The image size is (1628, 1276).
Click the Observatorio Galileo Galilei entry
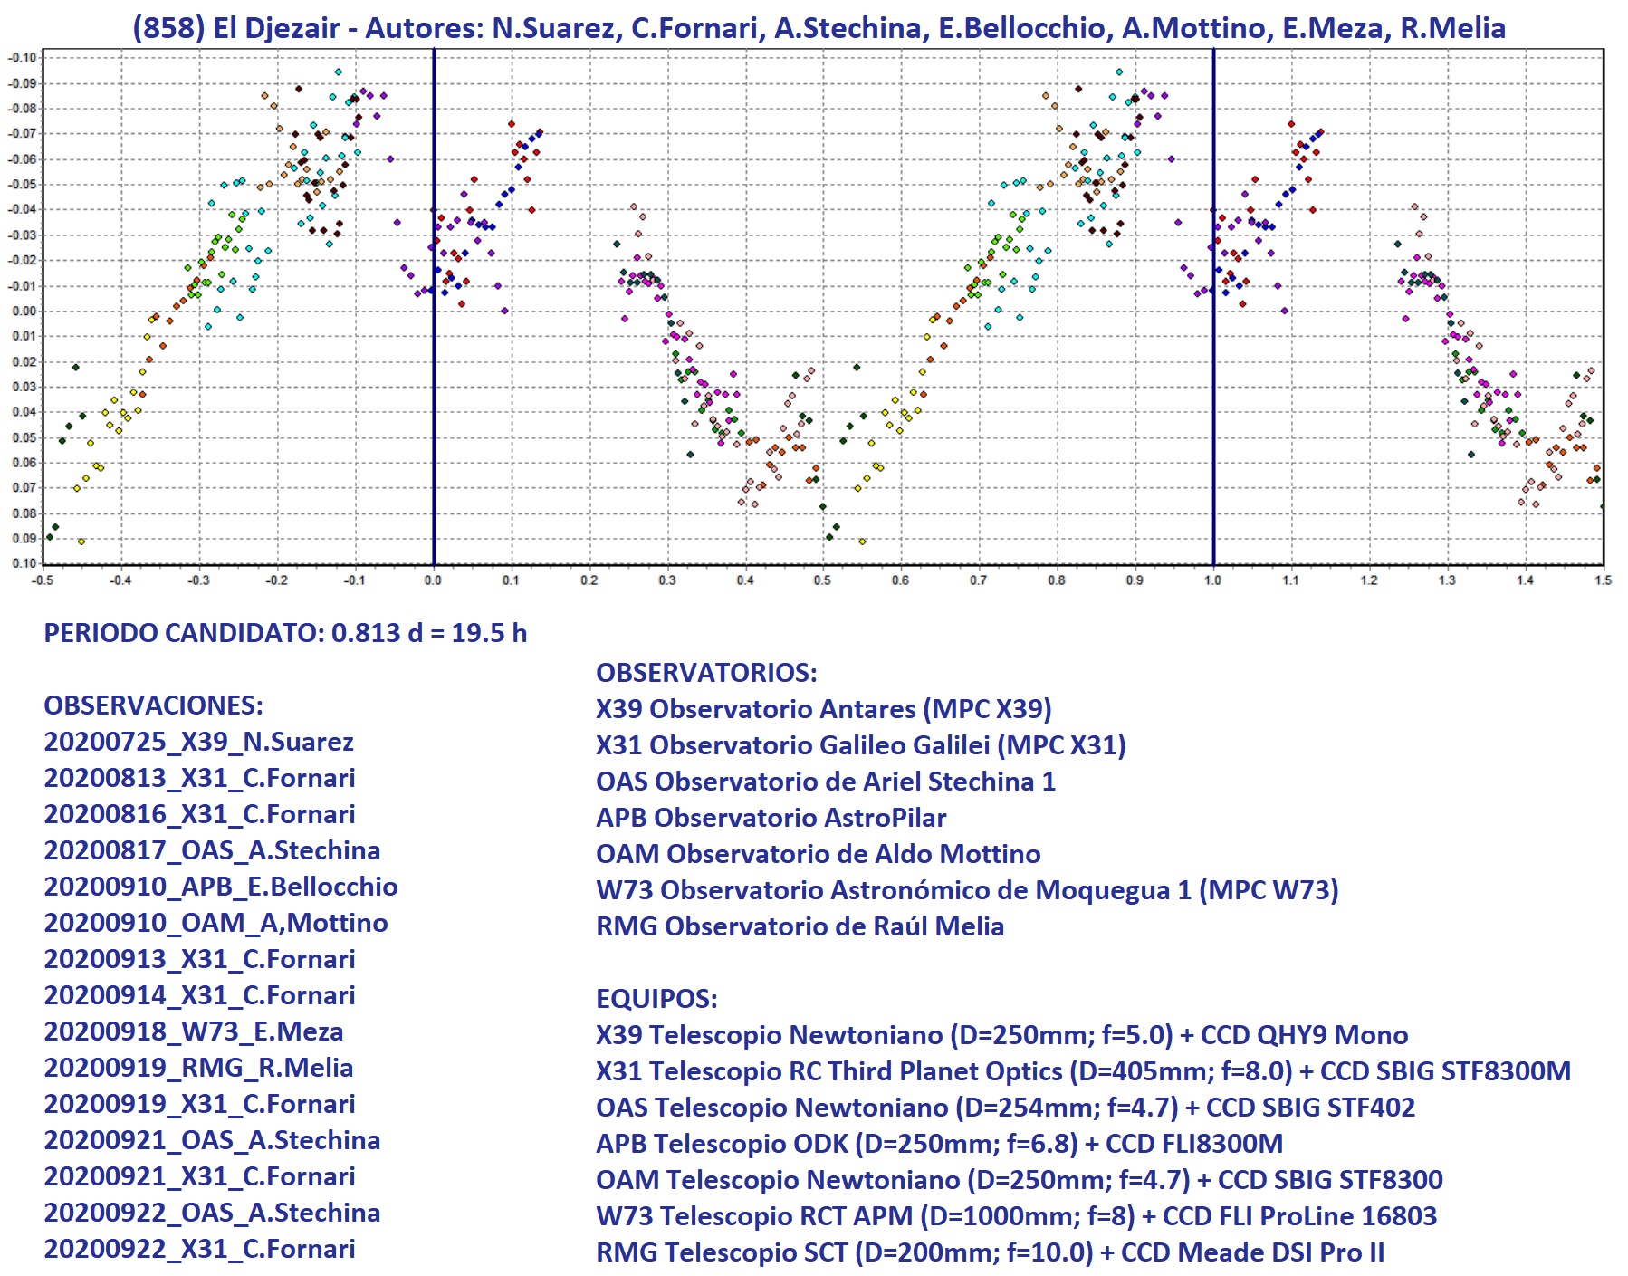click(x=860, y=745)
